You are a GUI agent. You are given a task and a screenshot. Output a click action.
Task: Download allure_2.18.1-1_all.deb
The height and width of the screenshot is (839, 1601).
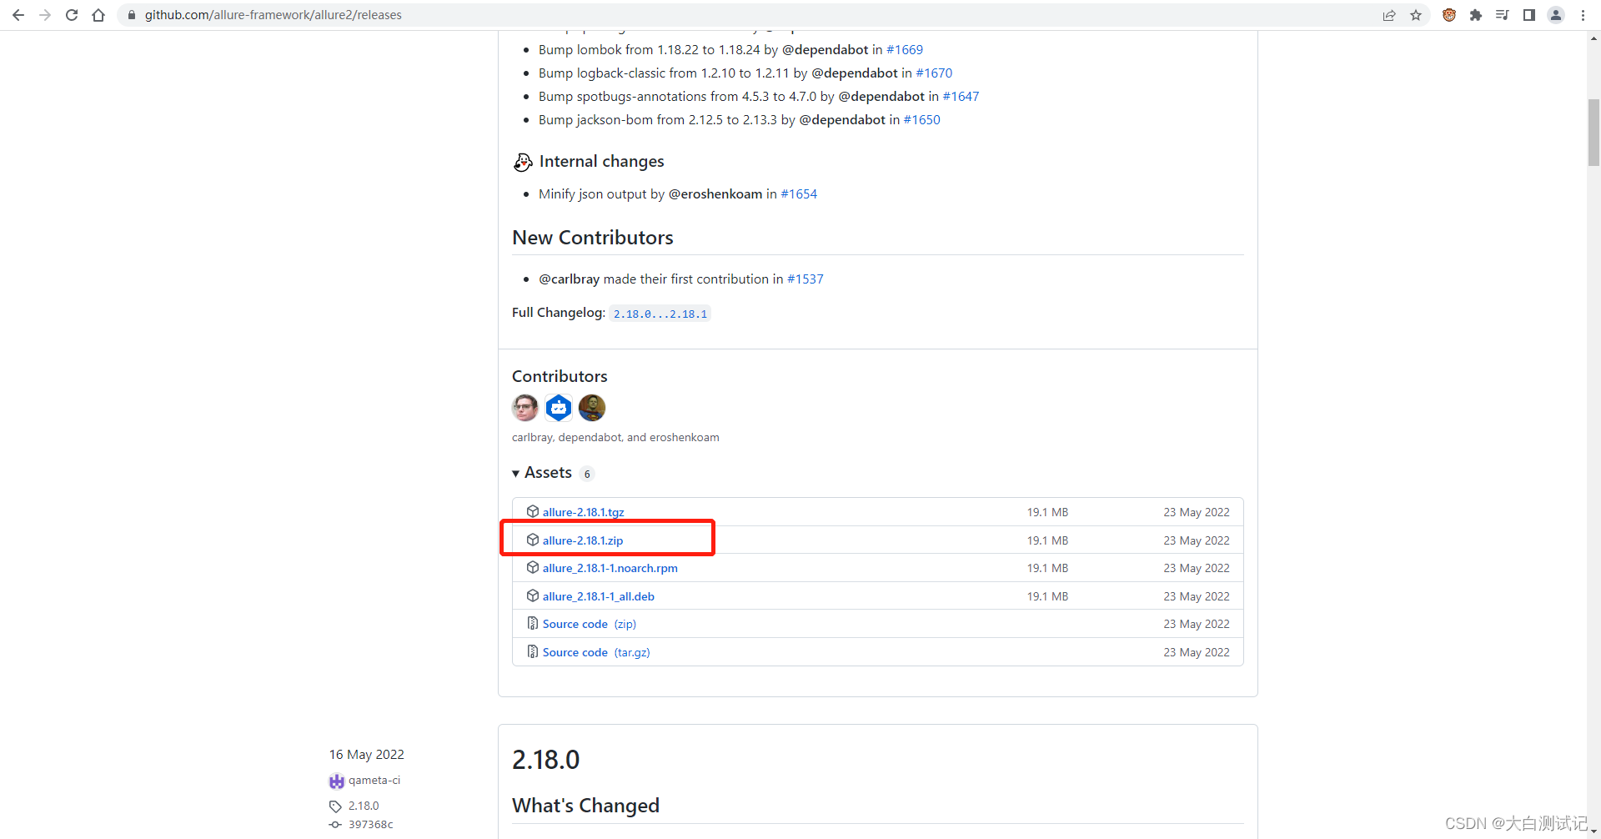click(x=599, y=596)
